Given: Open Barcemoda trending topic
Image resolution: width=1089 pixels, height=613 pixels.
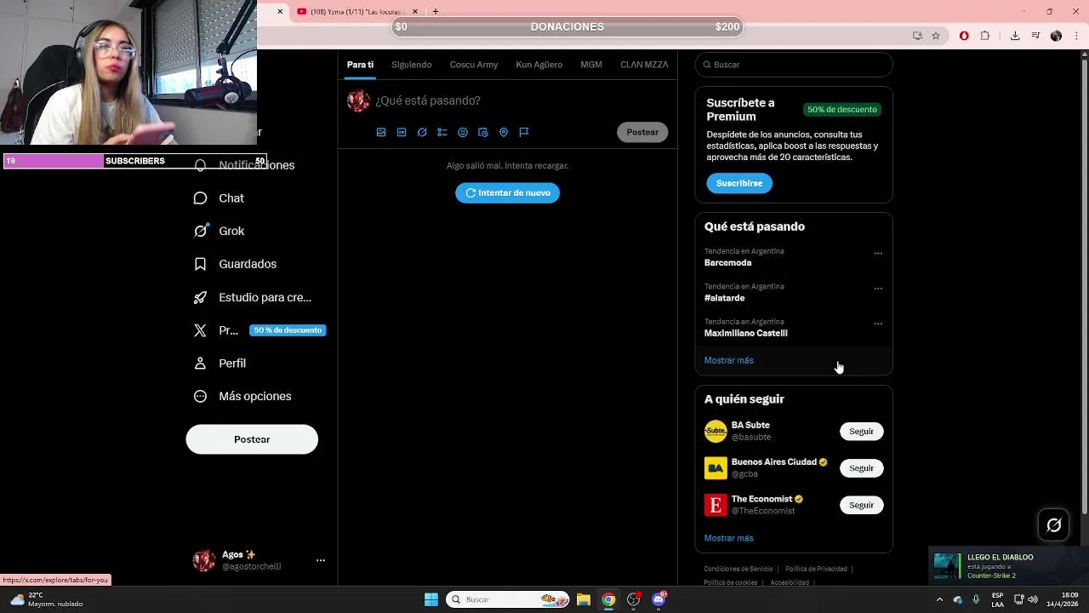Looking at the screenshot, I should pos(727,263).
